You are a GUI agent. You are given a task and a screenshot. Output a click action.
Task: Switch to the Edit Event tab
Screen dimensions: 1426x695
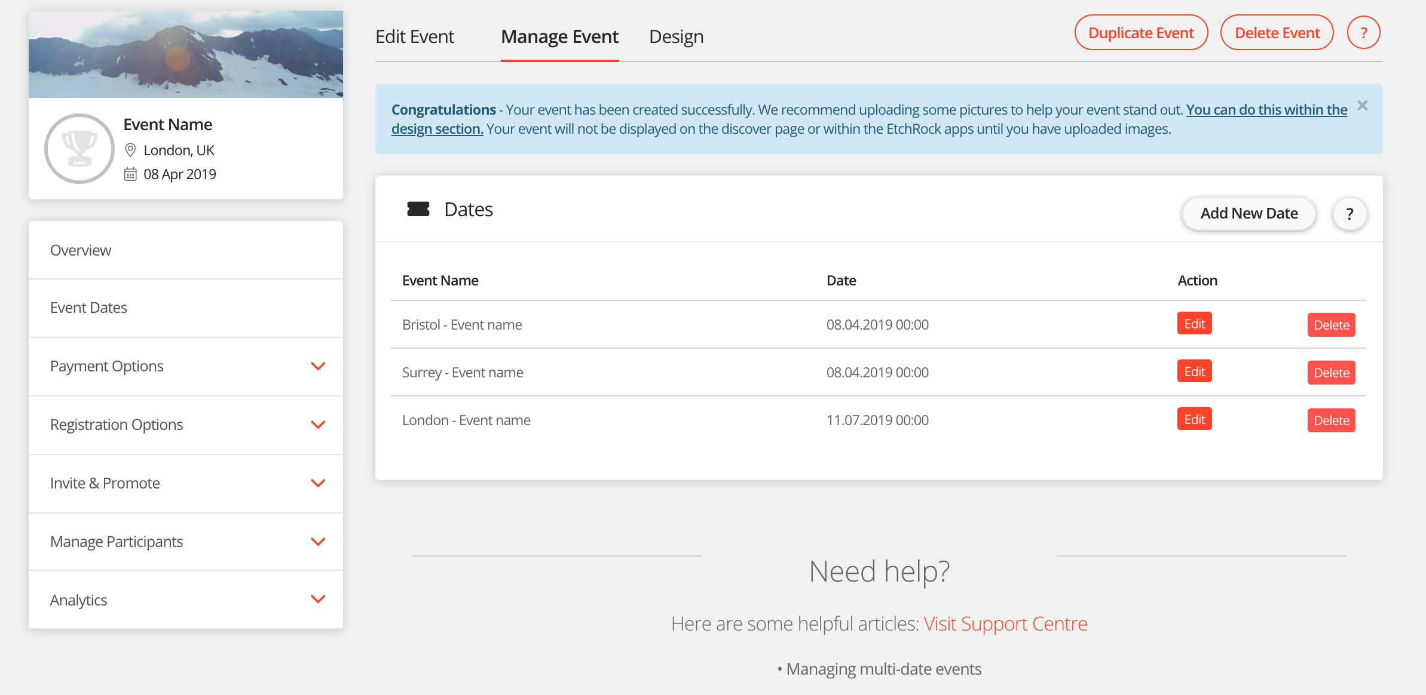tap(415, 37)
